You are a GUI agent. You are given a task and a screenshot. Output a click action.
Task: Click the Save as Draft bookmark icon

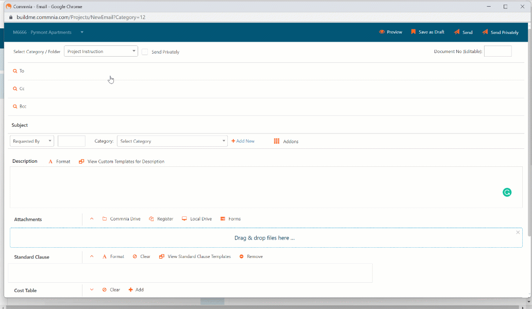[x=413, y=31]
